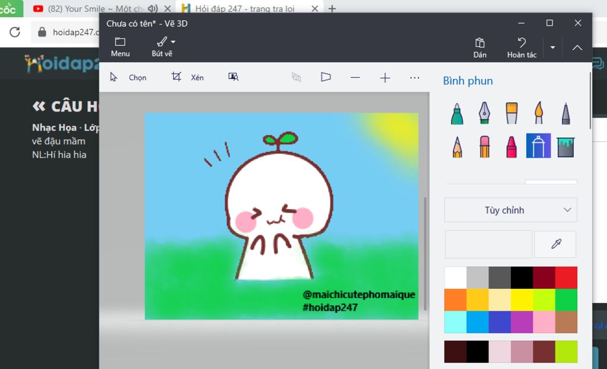Click the Chọn selection tool
The height and width of the screenshot is (369, 607).
click(128, 77)
